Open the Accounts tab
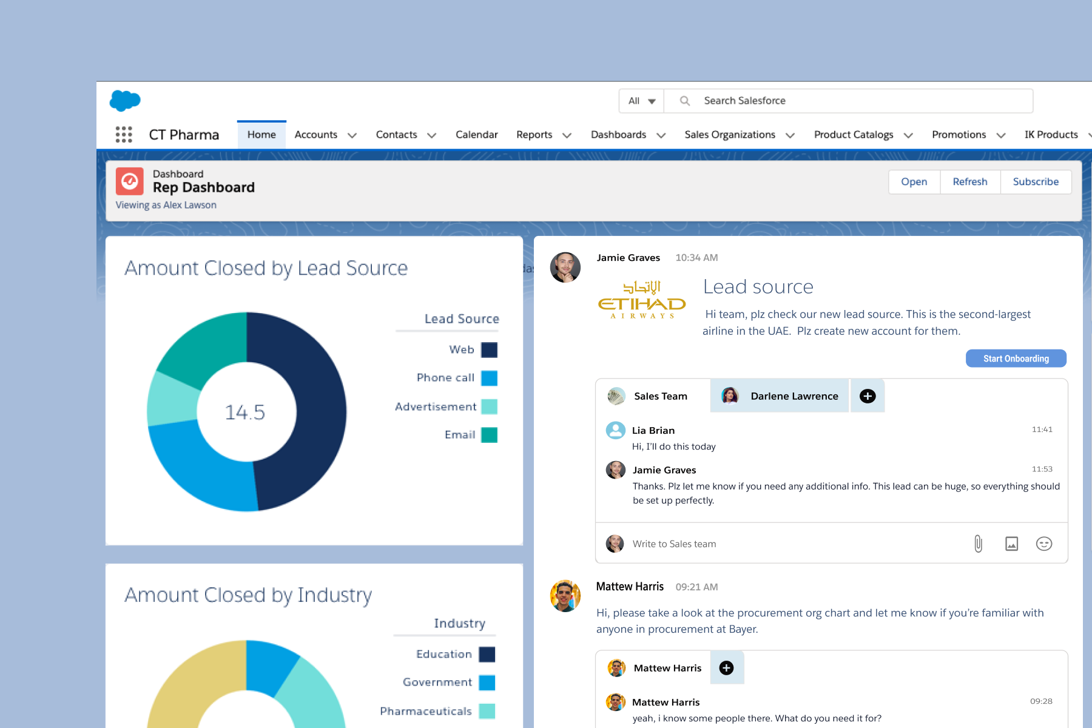Image resolution: width=1092 pixels, height=728 pixels. tap(315, 135)
